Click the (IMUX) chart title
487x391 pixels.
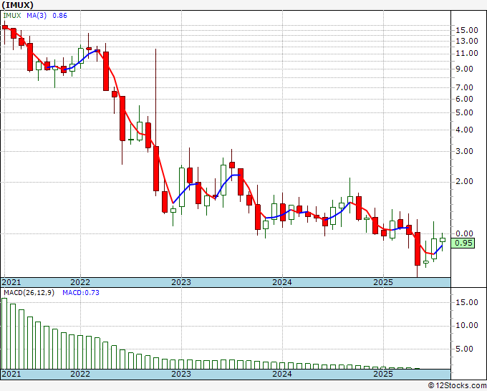[17, 5]
